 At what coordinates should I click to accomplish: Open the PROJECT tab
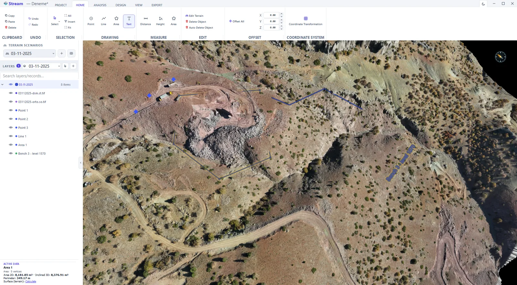[x=61, y=5]
